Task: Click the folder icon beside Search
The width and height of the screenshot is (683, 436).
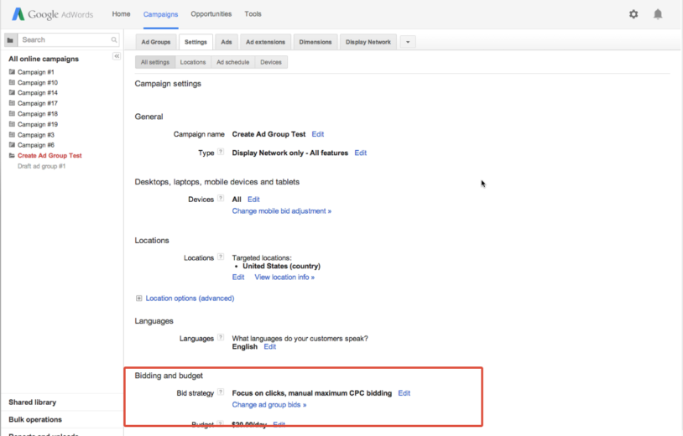Action: point(10,39)
